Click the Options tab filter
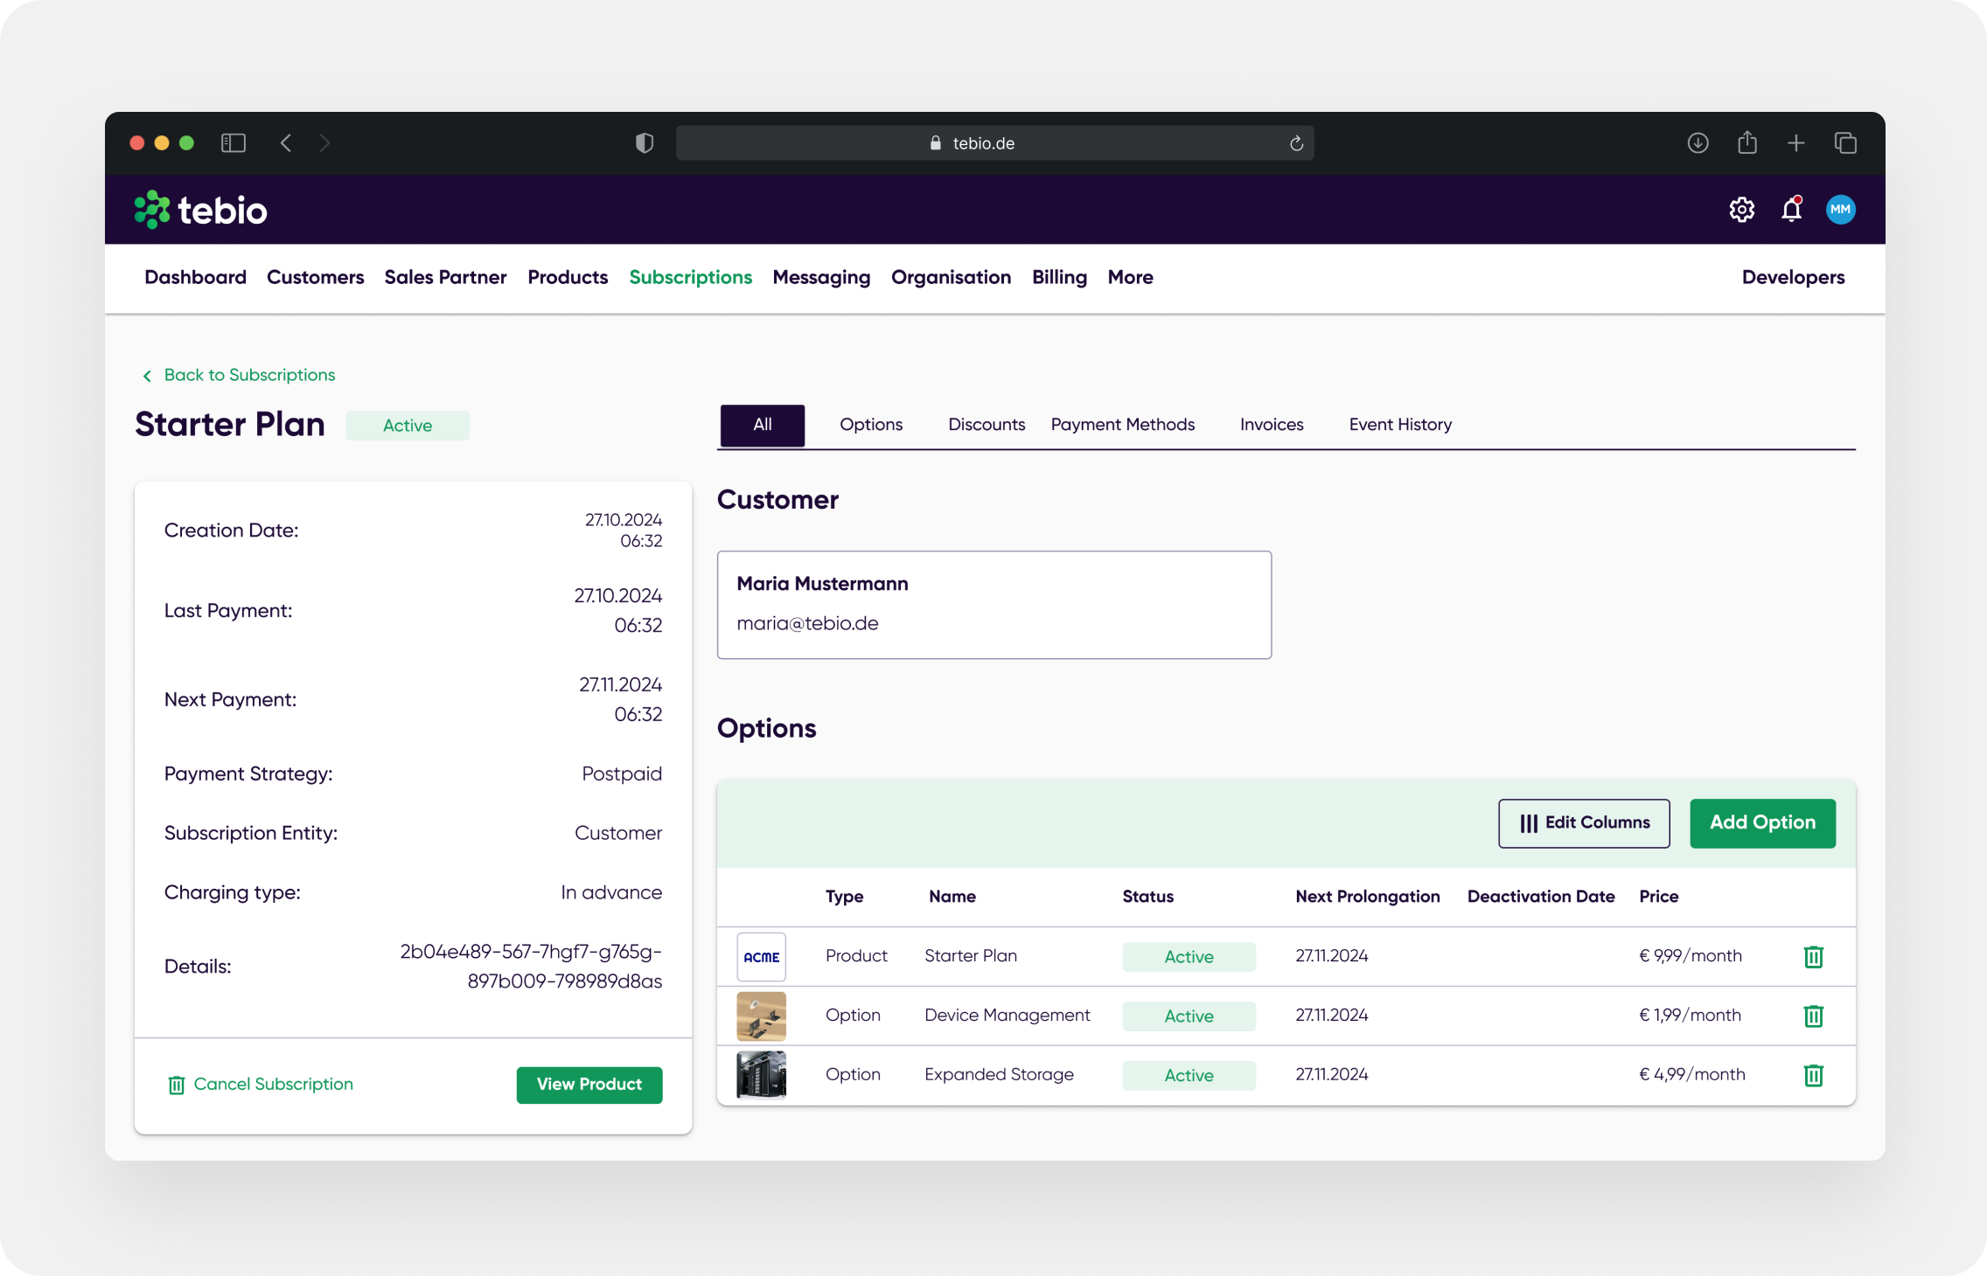This screenshot has height=1276, width=1987. tap(872, 424)
